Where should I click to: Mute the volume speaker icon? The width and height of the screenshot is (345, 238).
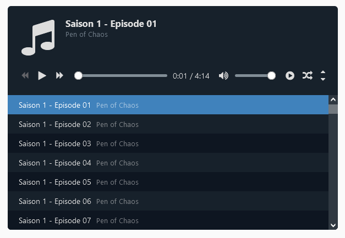click(x=223, y=76)
